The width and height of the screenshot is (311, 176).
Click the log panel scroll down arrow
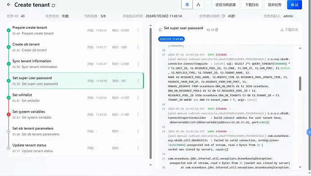pyautogui.click(x=300, y=167)
